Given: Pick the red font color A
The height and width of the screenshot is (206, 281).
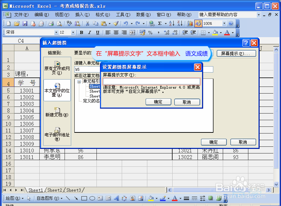Looking at the screenshot, I should point(227,32).
